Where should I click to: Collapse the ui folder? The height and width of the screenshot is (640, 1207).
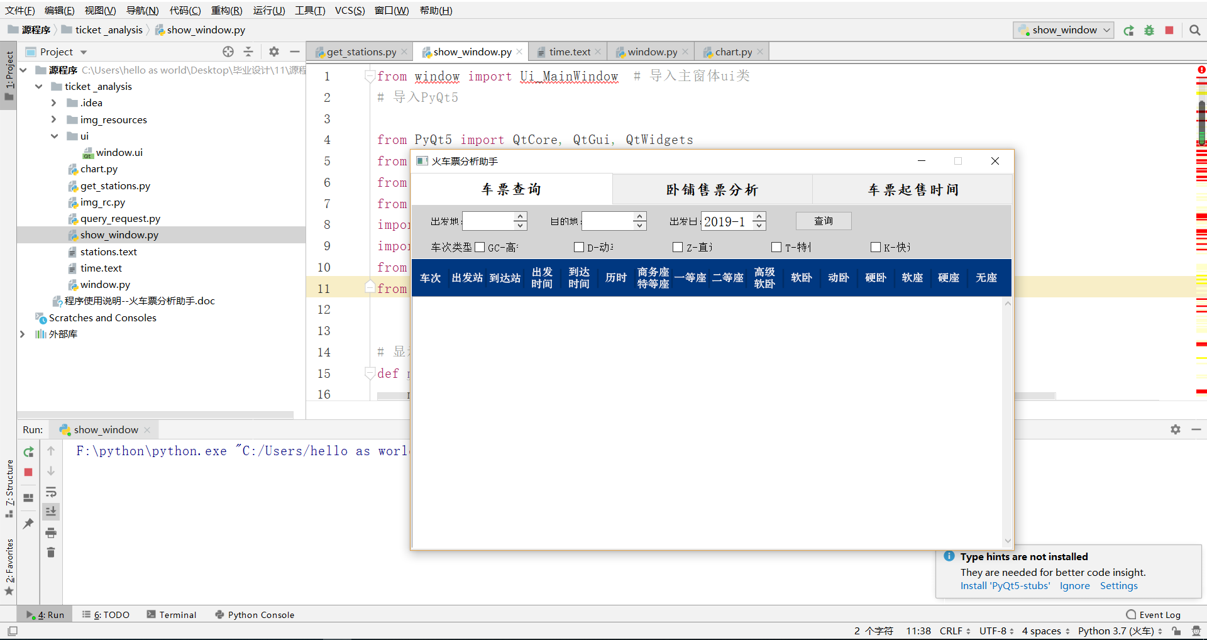(54, 136)
